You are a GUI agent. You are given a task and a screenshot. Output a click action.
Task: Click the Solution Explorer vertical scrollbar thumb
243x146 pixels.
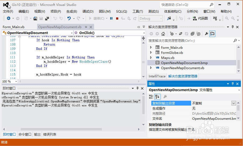tap(238, 64)
